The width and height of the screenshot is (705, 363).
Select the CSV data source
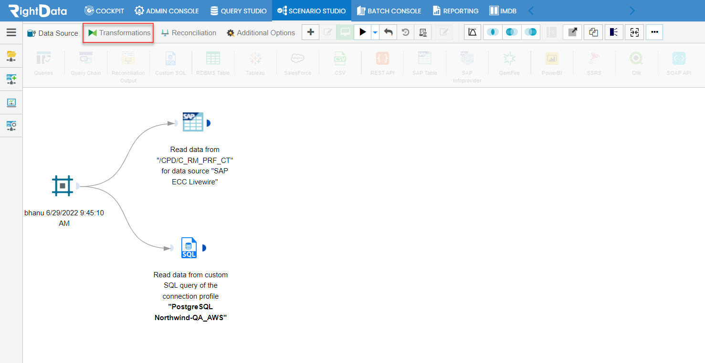(x=340, y=63)
